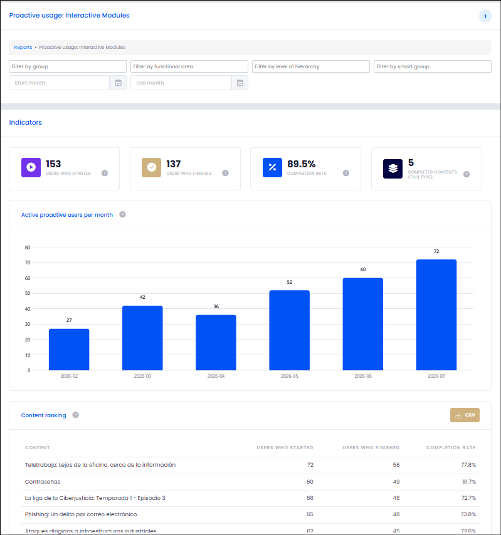Click help icon beside Completion Rate

pyautogui.click(x=346, y=173)
